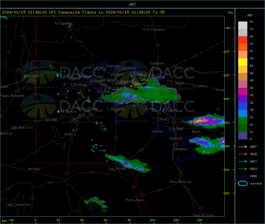Image resolution: width=265 pixels, height=224 pixels.
Task: Click the 'Los_Toldos' map label
Action: pos(117,169)
